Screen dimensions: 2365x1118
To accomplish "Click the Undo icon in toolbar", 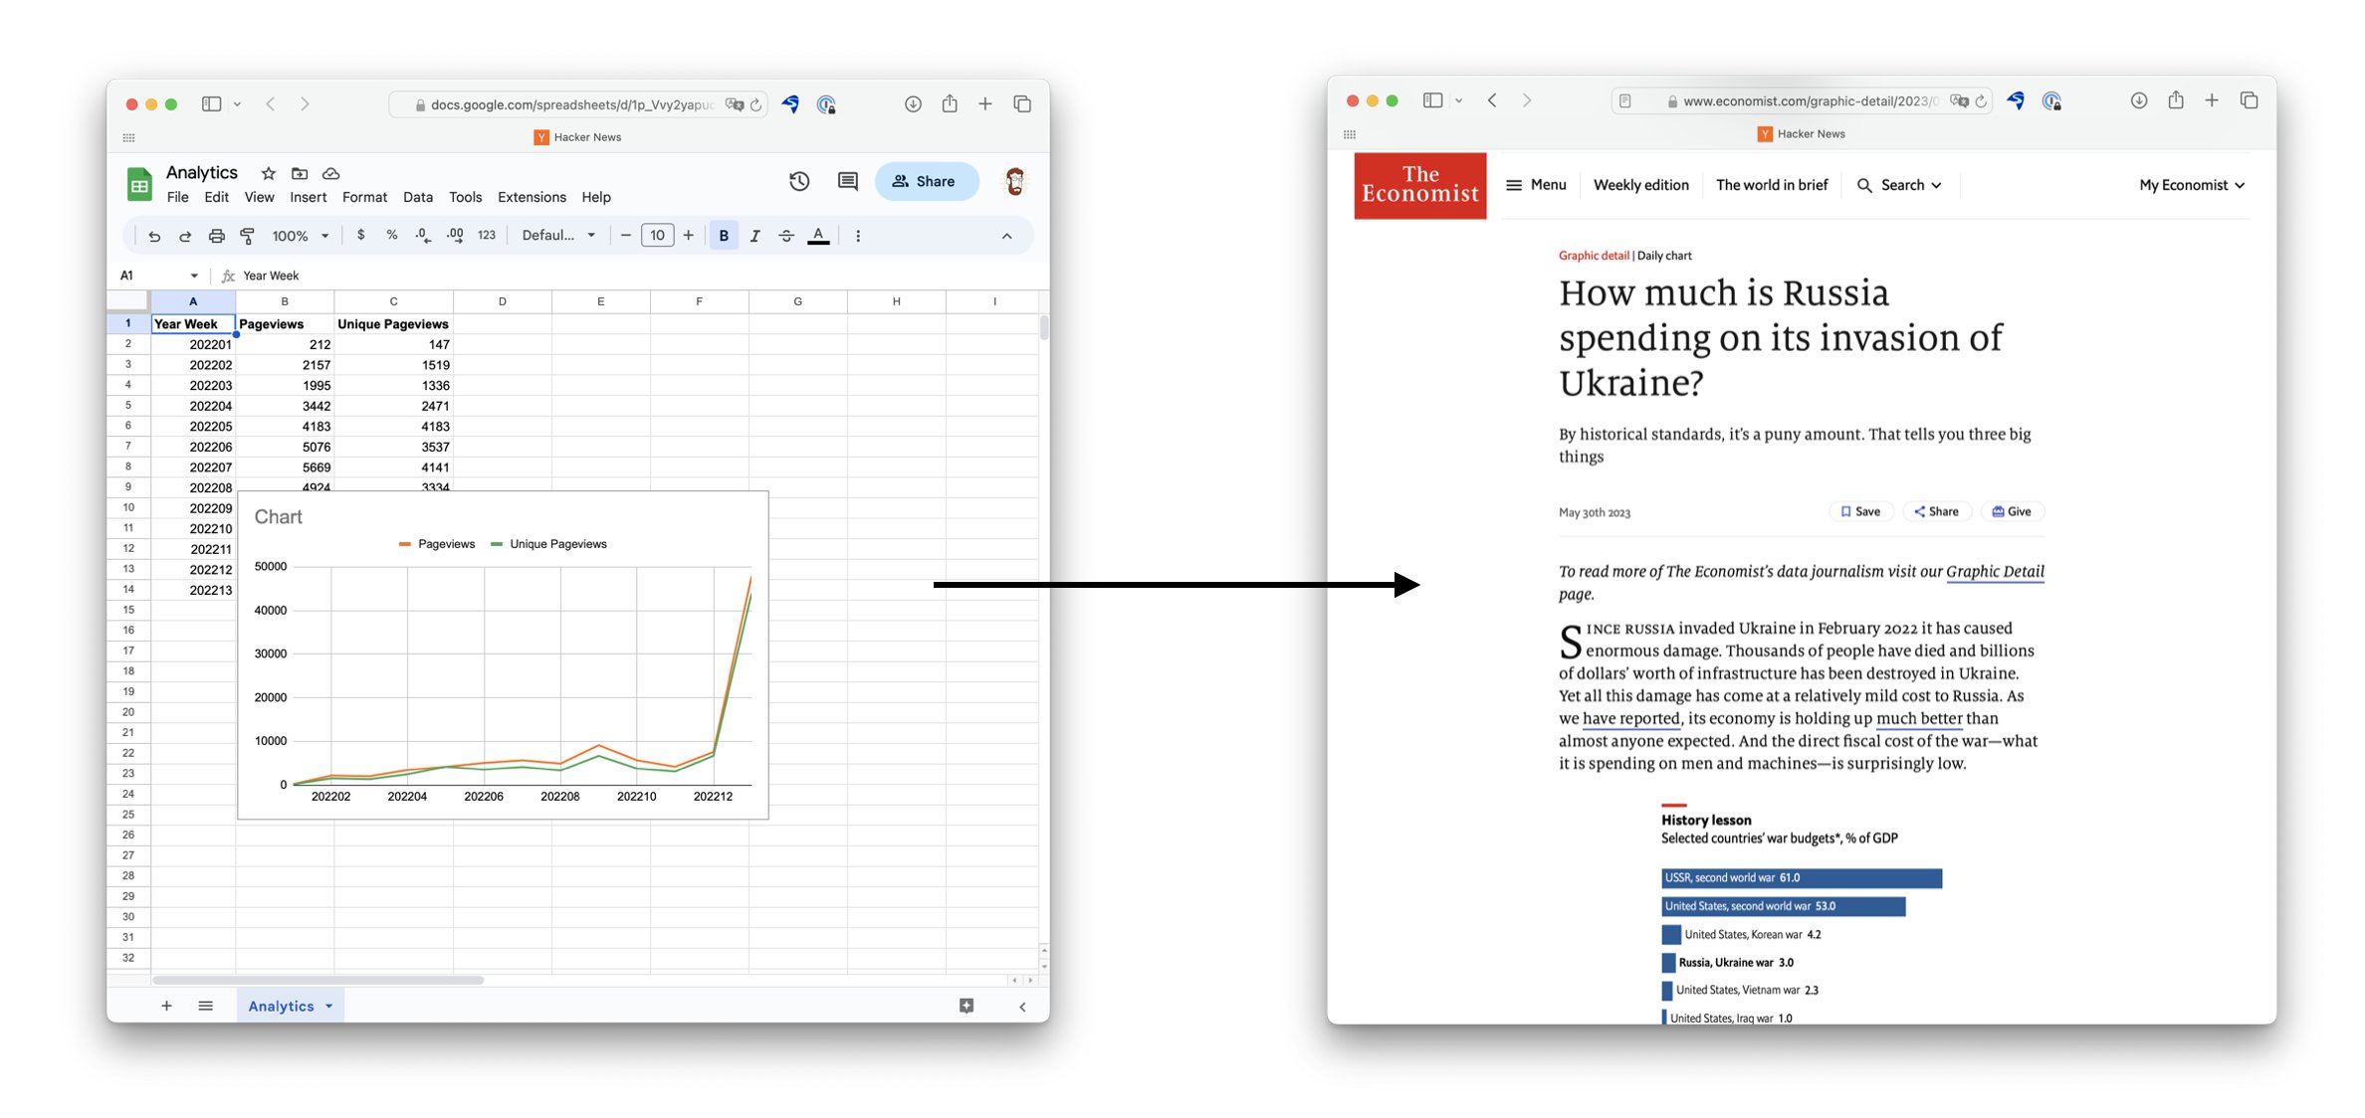I will [152, 235].
